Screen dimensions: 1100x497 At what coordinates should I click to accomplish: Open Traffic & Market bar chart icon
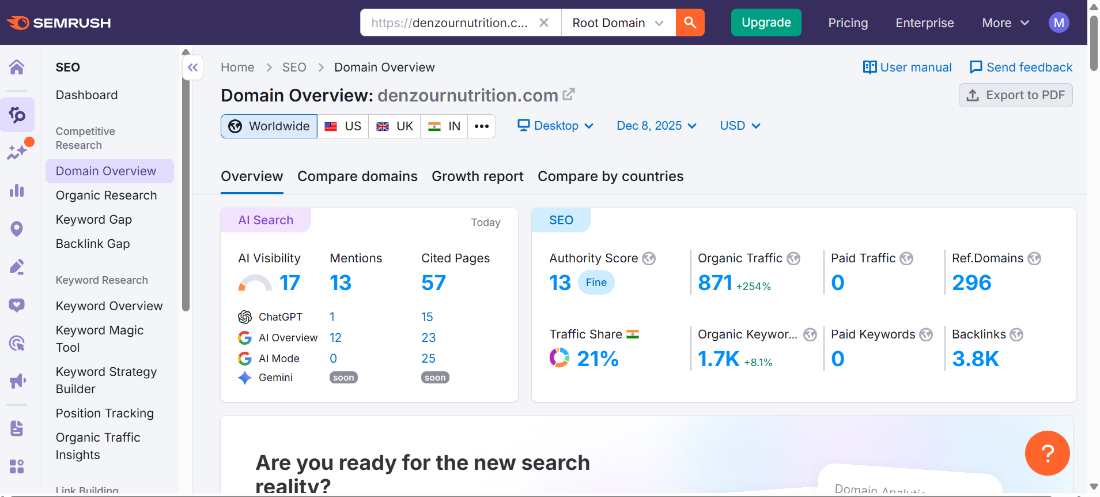tap(17, 190)
